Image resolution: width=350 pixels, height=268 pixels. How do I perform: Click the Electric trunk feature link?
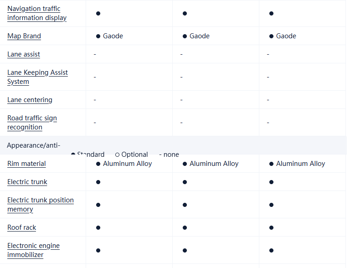(27, 182)
